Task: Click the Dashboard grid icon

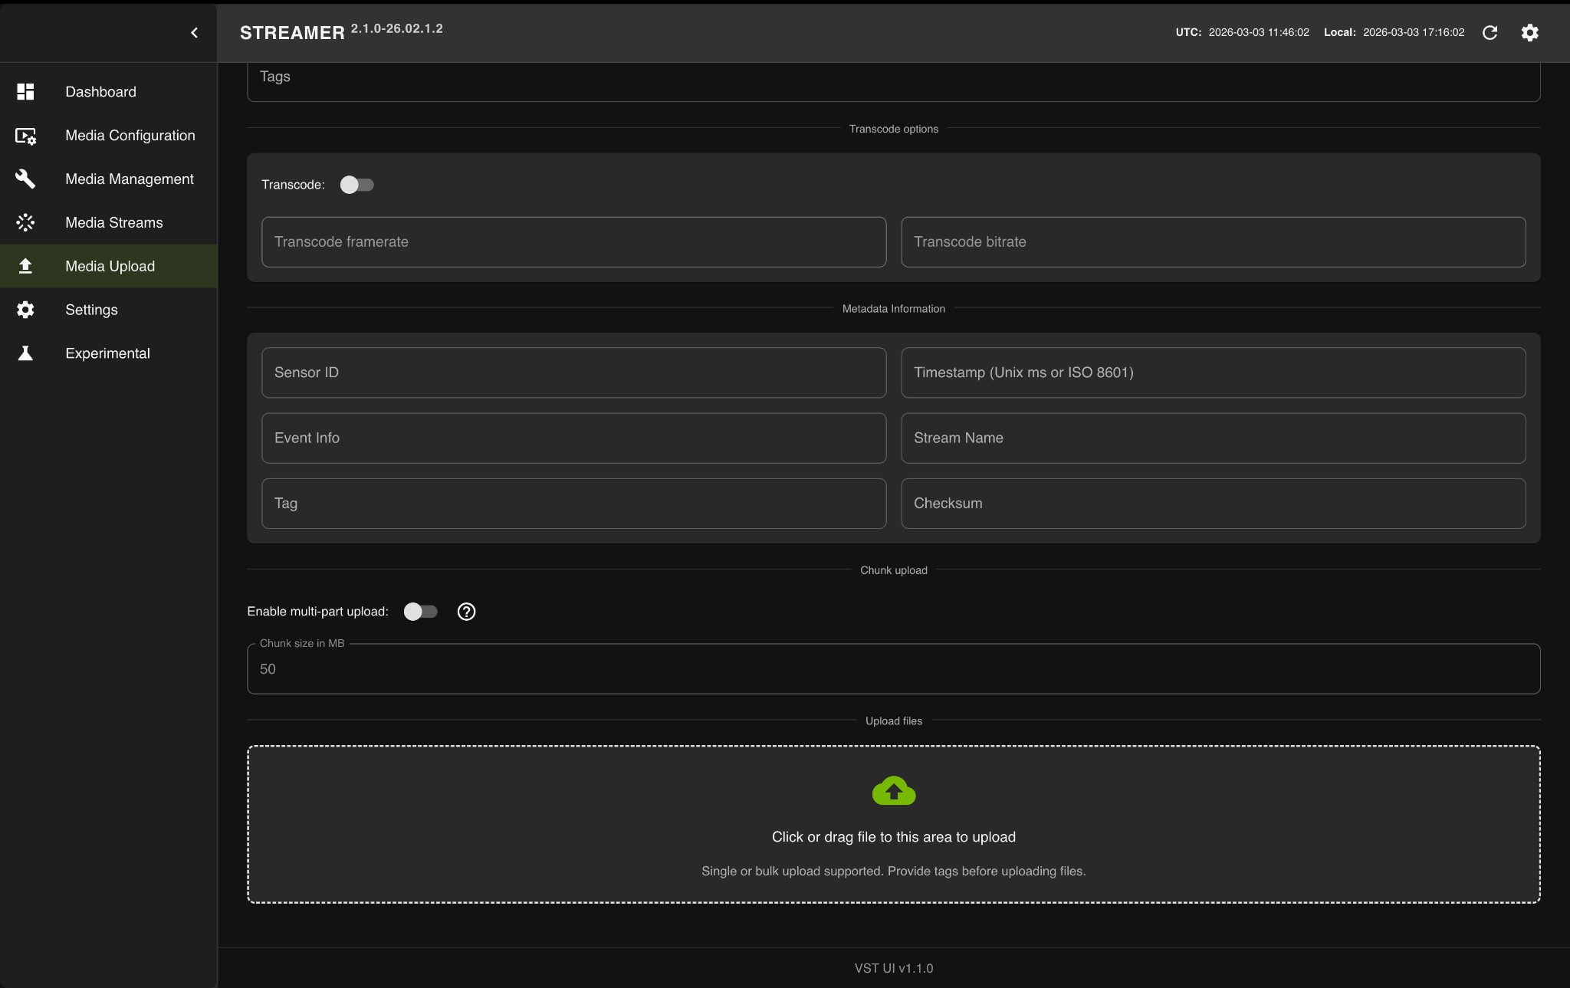Action: click(25, 92)
